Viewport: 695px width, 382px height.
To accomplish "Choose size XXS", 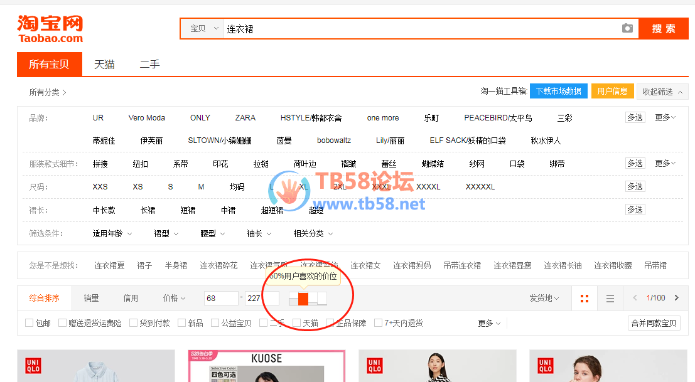I will [x=100, y=187].
